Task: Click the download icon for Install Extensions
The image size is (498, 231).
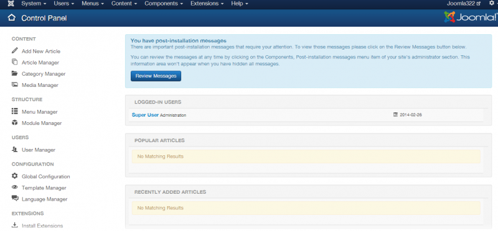Action: click(14, 225)
